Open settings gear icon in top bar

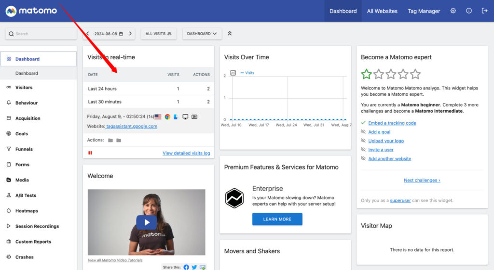pos(453,11)
